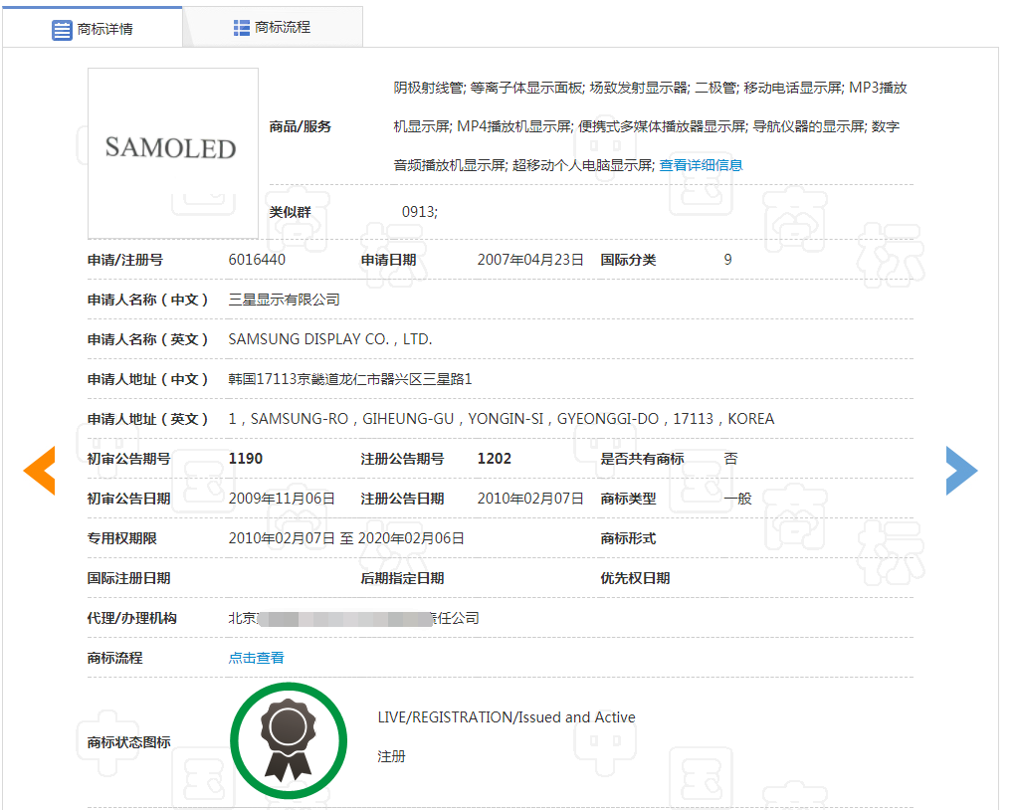Click the 商标状态图标 label
The image size is (1017, 810).
tap(128, 742)
